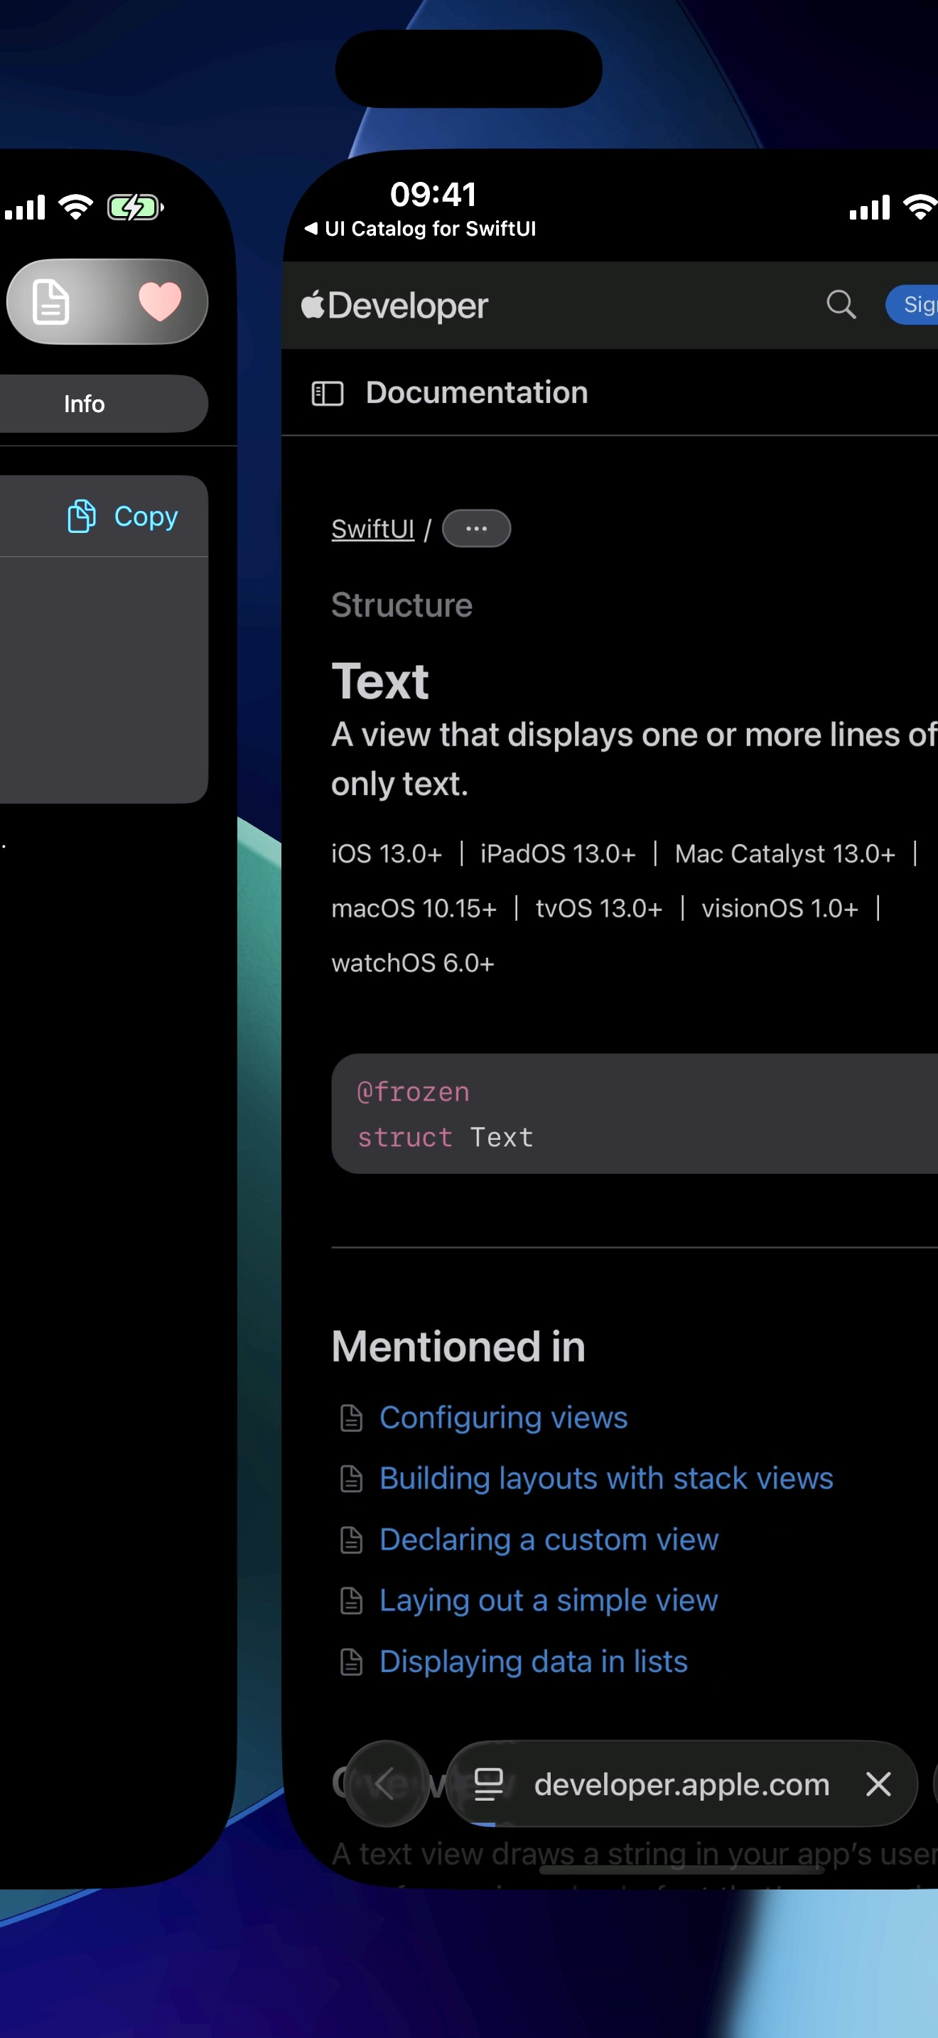Tap the Documentation title

477,392
